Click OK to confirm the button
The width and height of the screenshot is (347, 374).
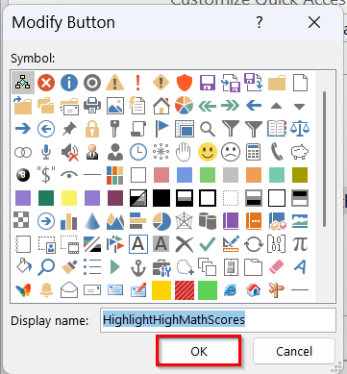tap(199, 351)
